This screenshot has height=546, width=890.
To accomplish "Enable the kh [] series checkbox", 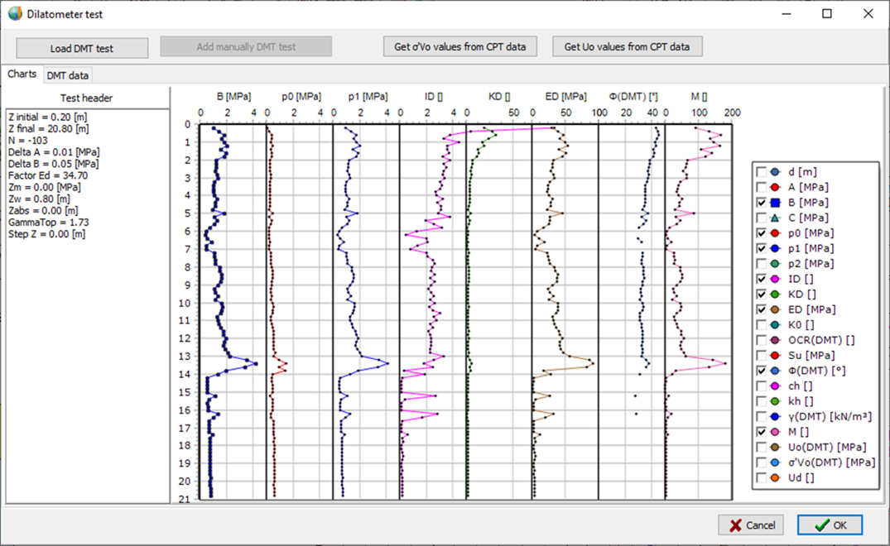I will [762, 401].
